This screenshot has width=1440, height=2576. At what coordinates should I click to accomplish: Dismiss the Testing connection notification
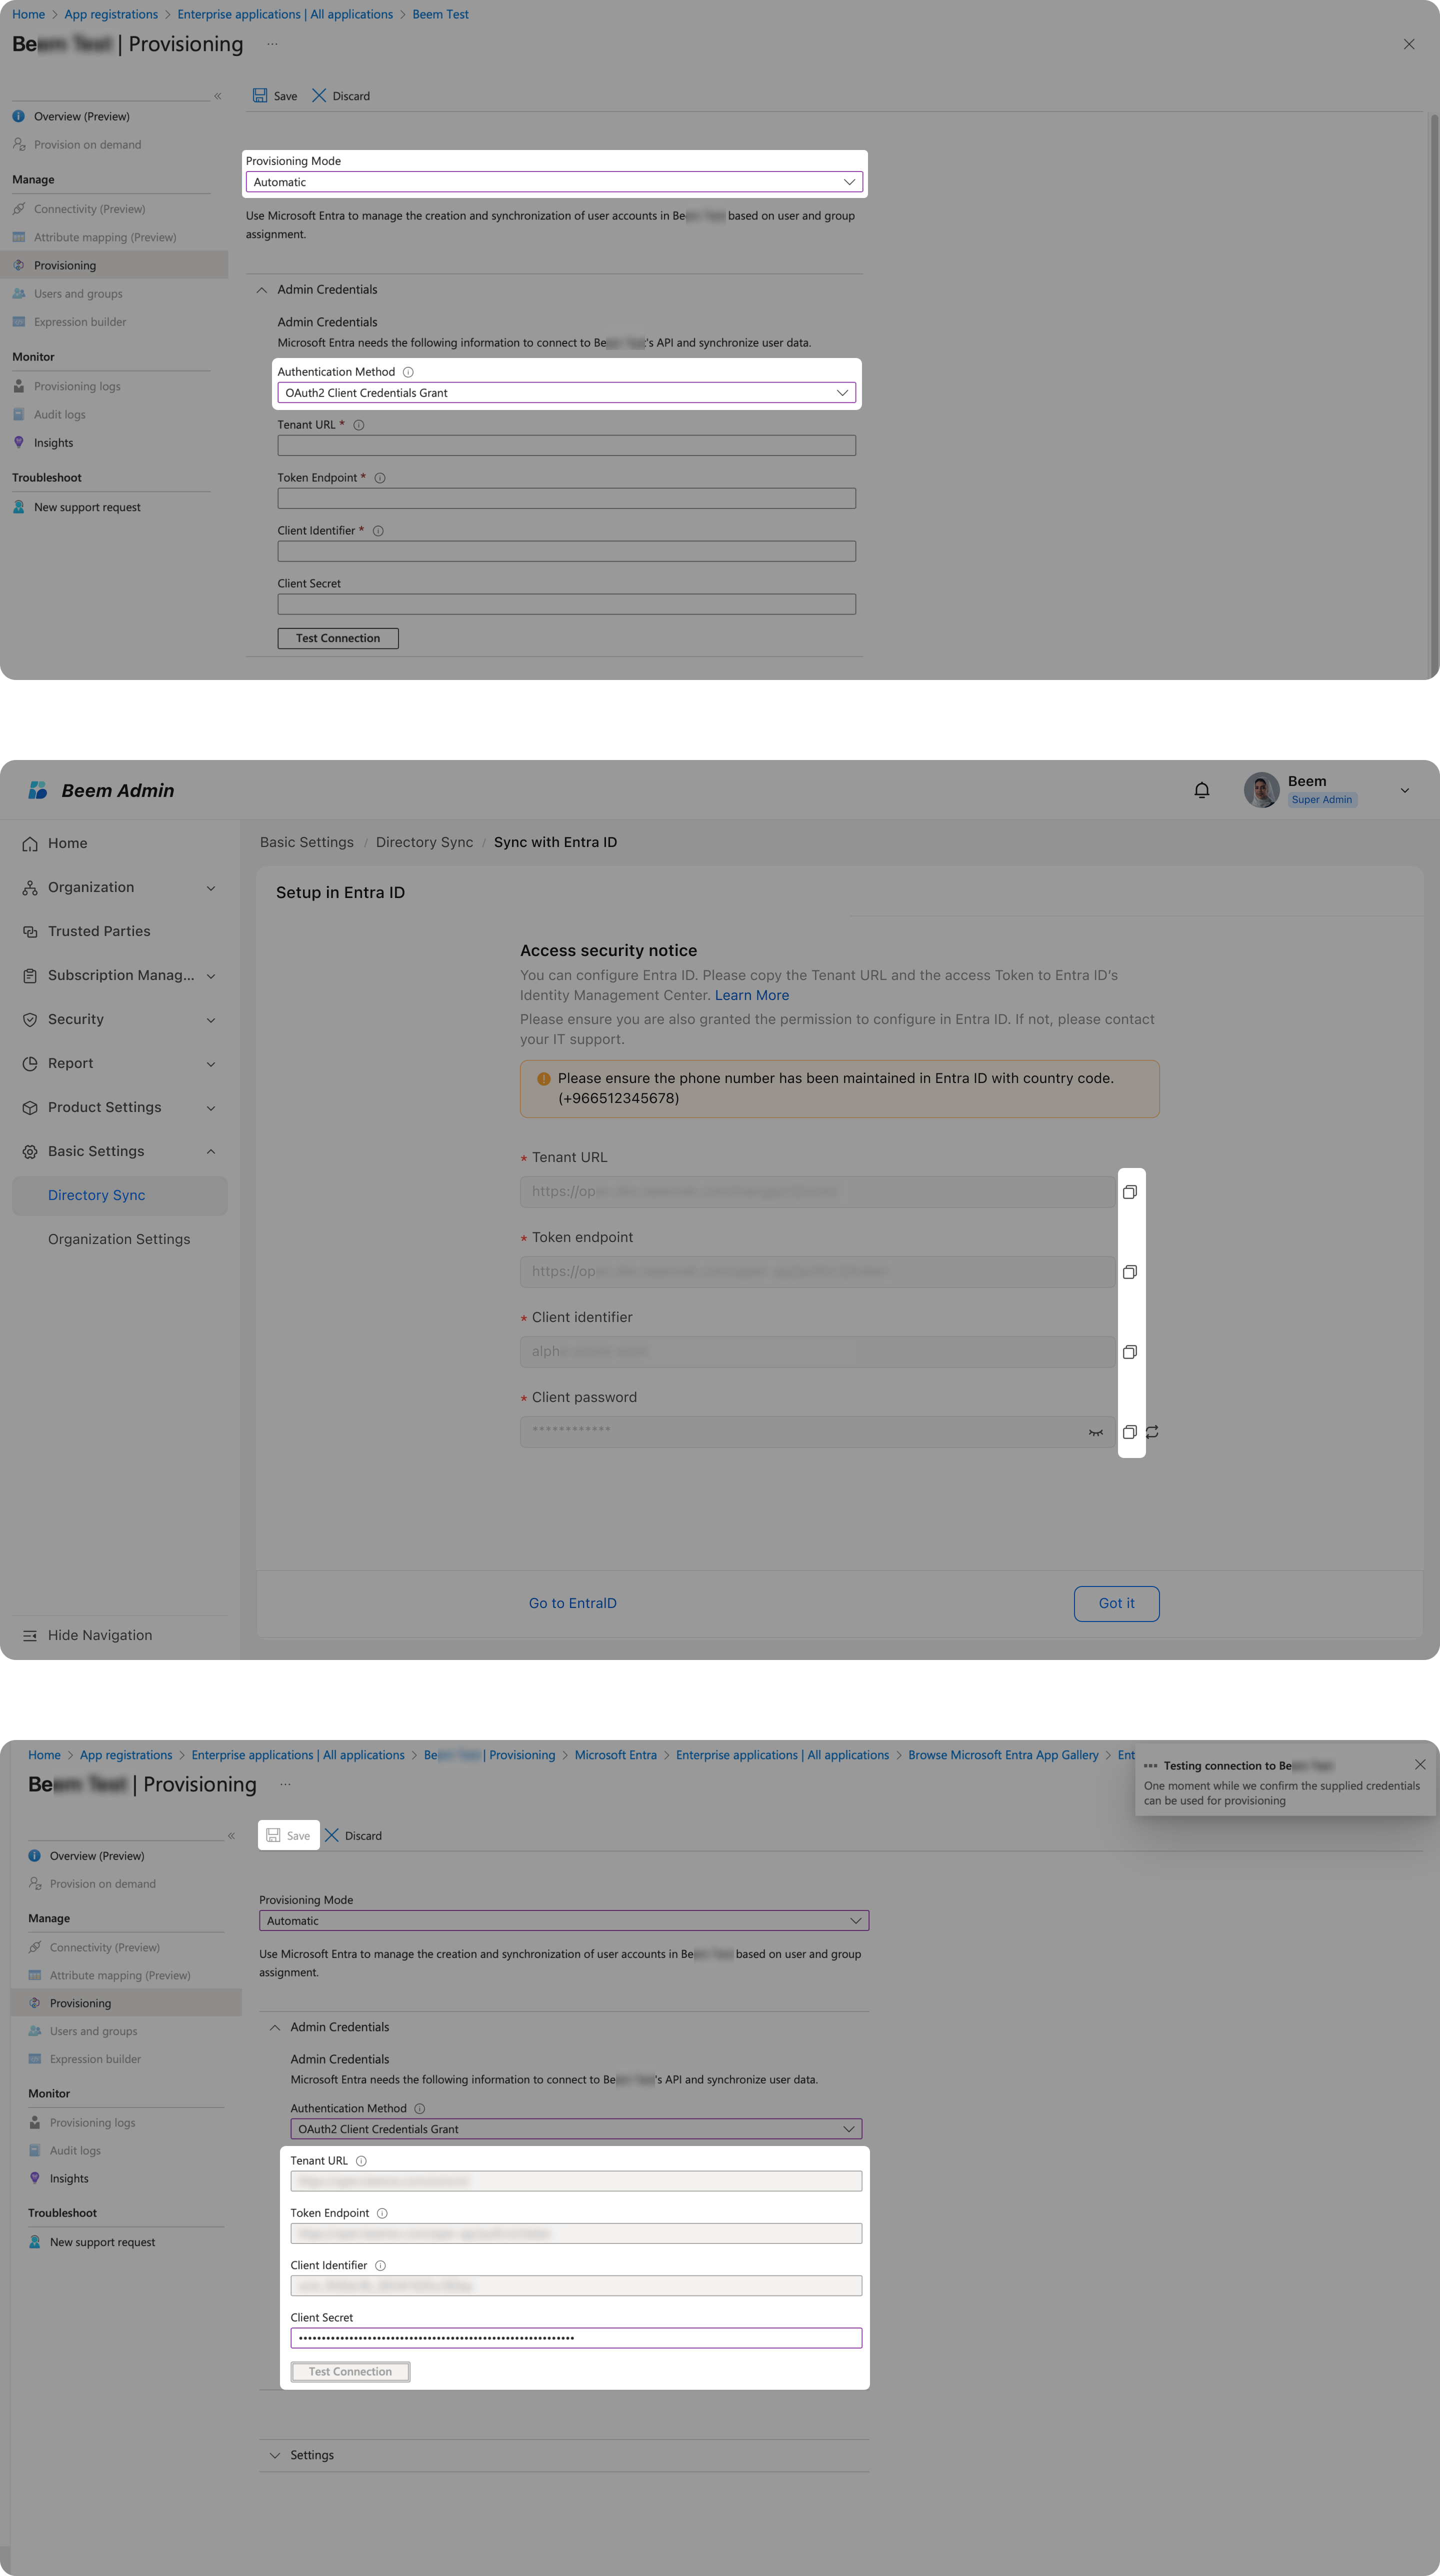click(x=1420, y=1765)
